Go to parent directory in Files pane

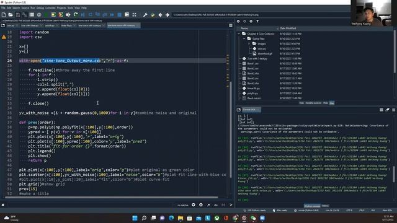[x=251, y=22]
